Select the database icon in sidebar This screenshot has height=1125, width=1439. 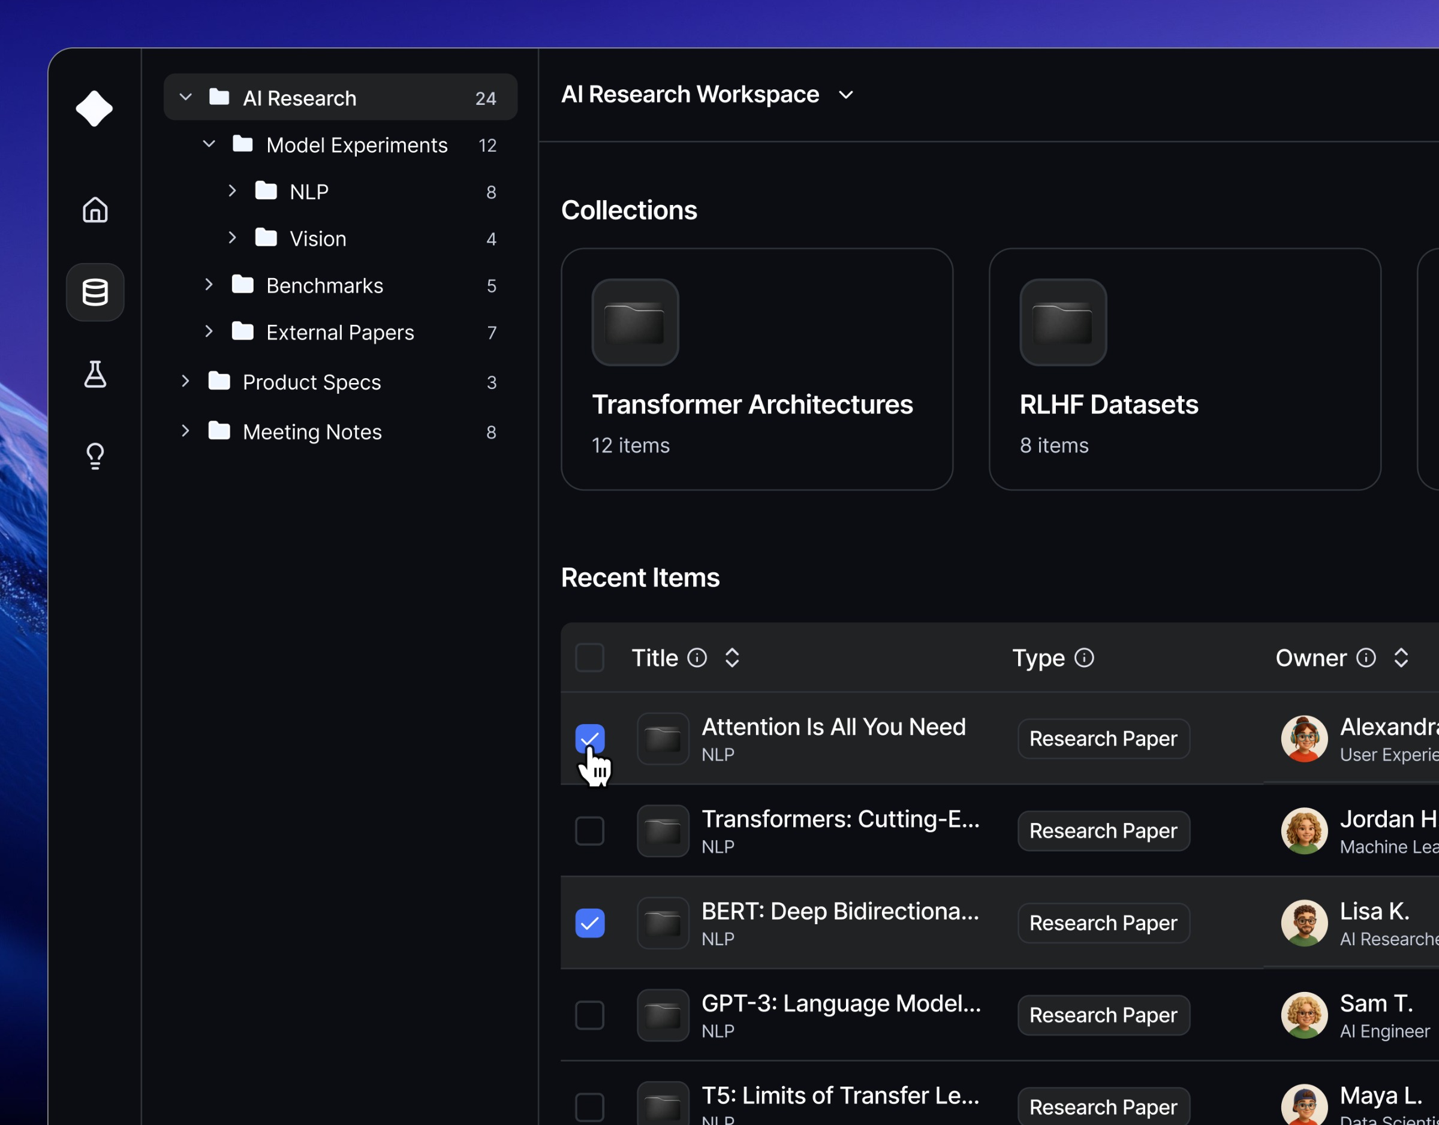(95, 292)
